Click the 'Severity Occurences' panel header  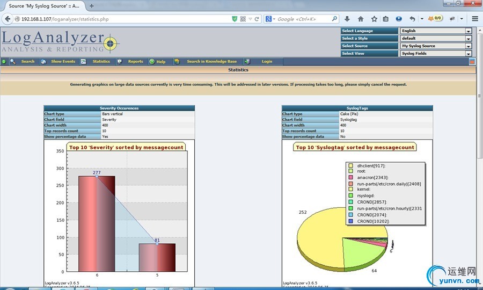coord(119,108)
